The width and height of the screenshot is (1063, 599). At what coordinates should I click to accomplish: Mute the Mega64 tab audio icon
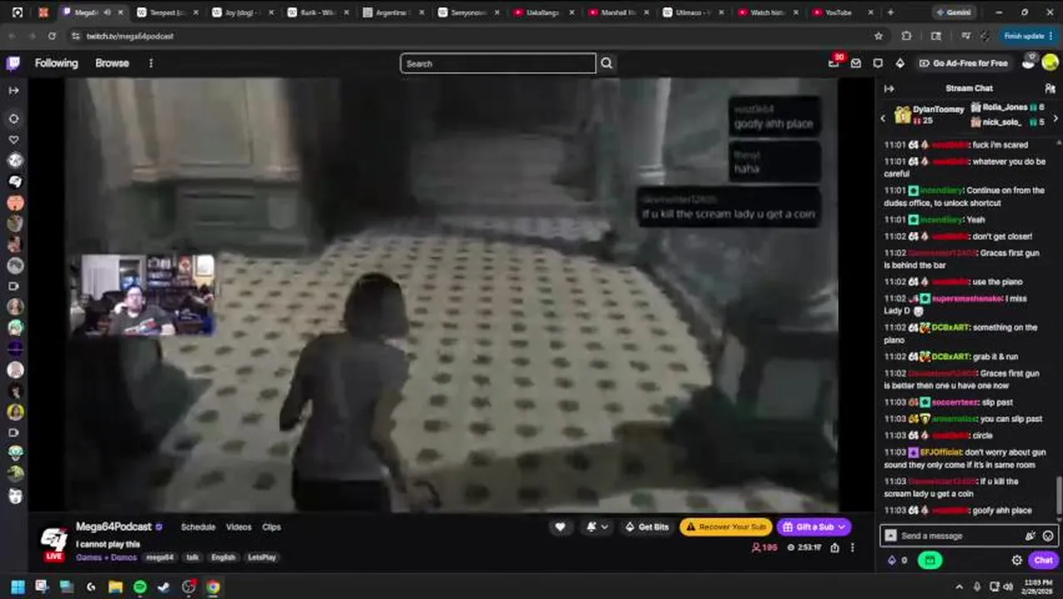click(x=106, y=12)
